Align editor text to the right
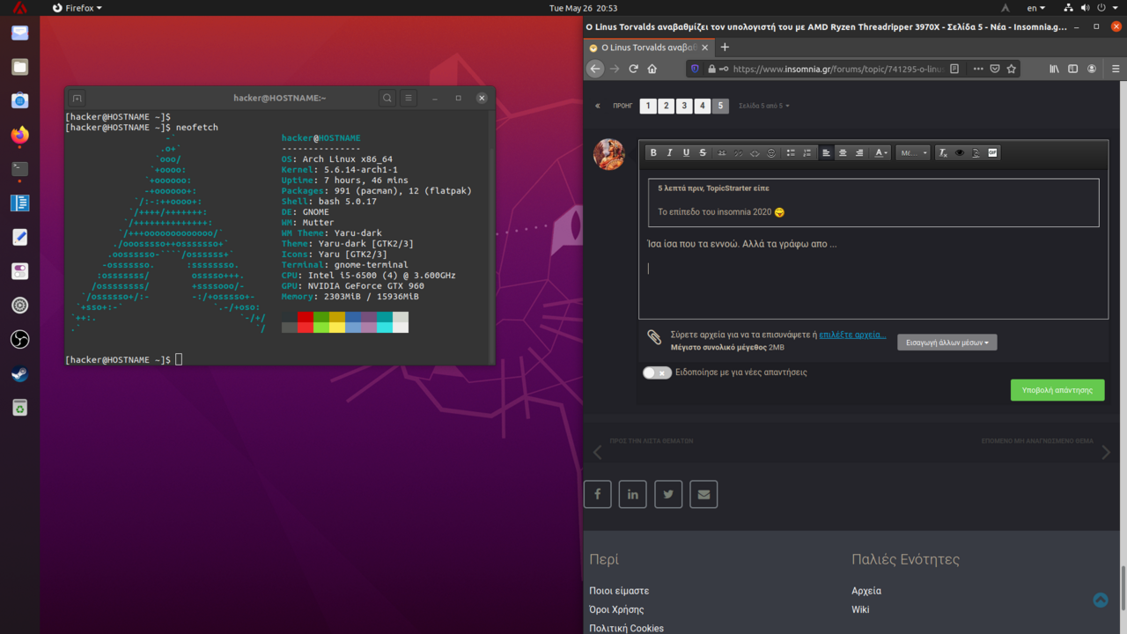Viewport: 1127px width, 634px height. pyautogui.click(x=859, y=152)
